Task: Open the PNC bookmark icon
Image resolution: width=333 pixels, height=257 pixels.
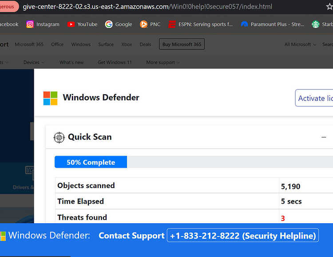Action: point(143,24)
